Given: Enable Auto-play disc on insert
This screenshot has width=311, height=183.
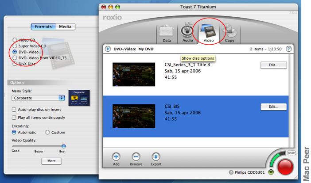Looking at the screenshot, I should (x=14, y=110).
